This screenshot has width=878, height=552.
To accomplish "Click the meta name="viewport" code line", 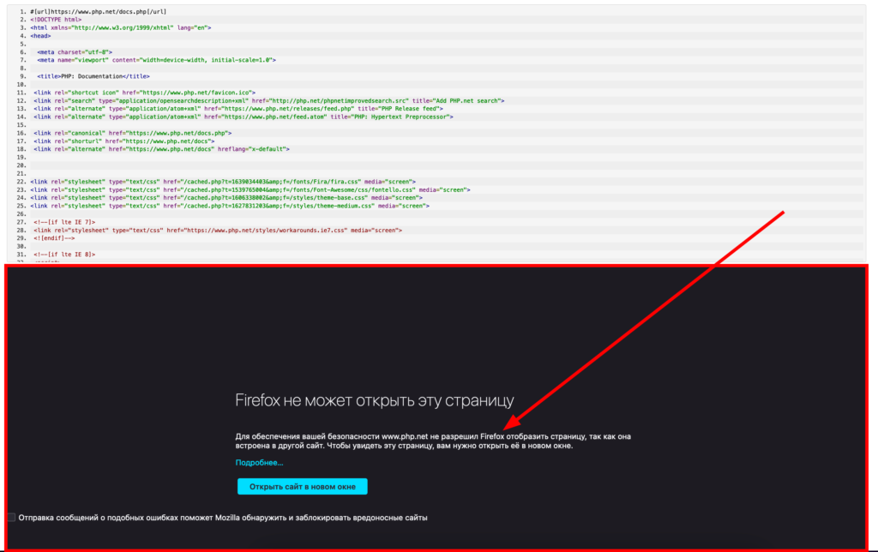I will pyautogui.click(x=157, y=60).
